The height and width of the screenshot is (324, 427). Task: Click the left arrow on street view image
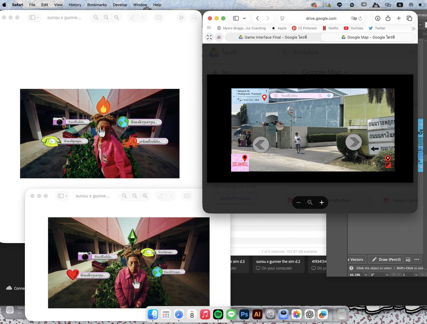261,145
